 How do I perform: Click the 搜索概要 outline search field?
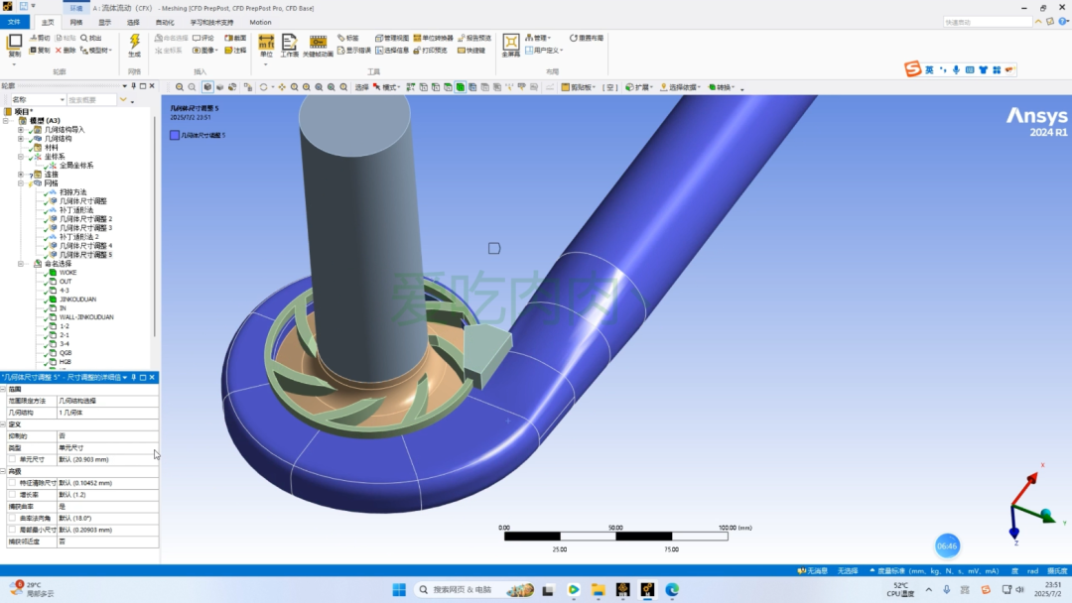91,100
